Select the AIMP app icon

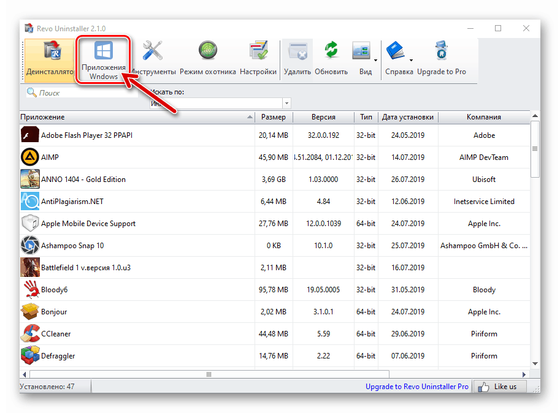click(29, 157)
